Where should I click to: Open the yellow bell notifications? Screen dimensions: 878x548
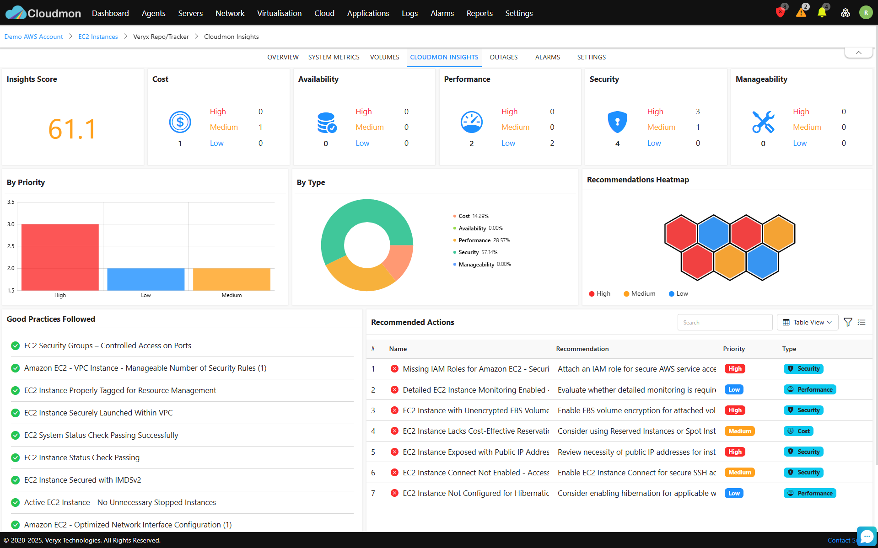tap(822, 12)
